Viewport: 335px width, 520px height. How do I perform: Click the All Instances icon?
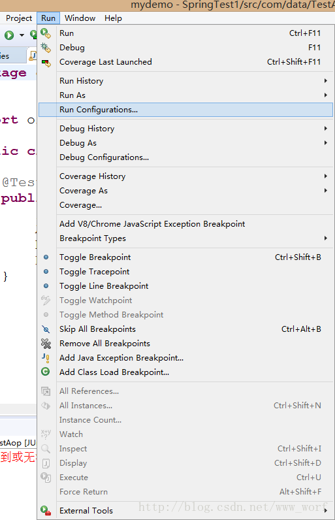(x=46, y=406)
